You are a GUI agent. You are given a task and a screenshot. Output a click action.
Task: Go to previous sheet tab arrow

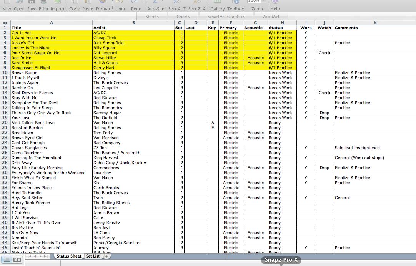35,256
